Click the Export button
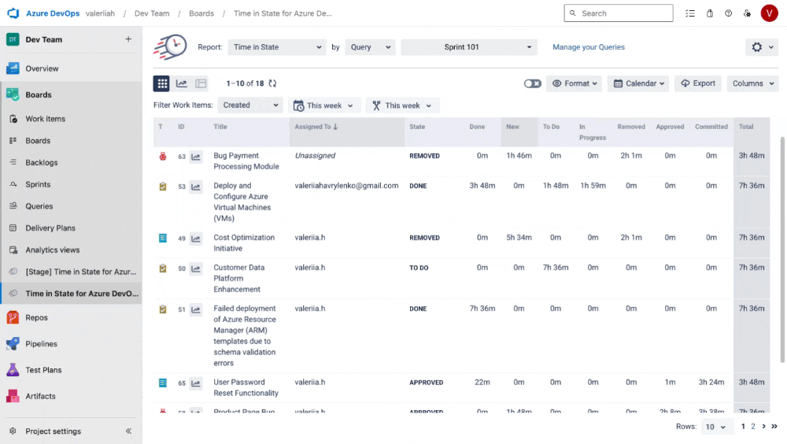Viewport: 787px width, 444px height. (697, 83)
